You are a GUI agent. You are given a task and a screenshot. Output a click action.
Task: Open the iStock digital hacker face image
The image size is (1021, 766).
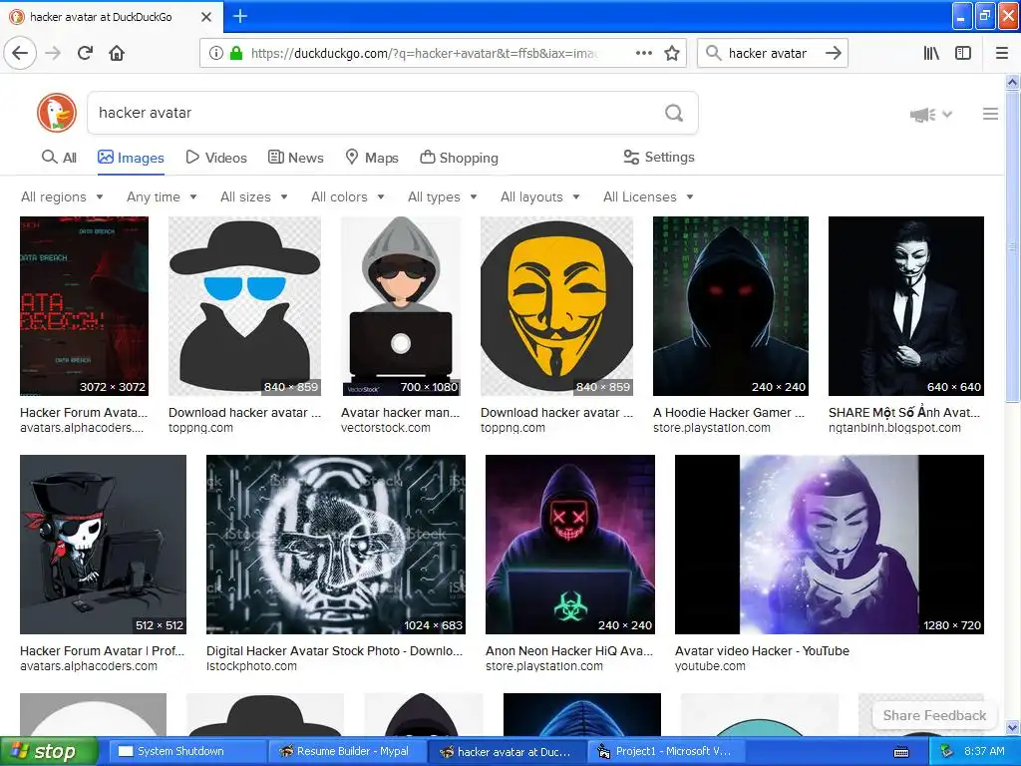[336, 545]
